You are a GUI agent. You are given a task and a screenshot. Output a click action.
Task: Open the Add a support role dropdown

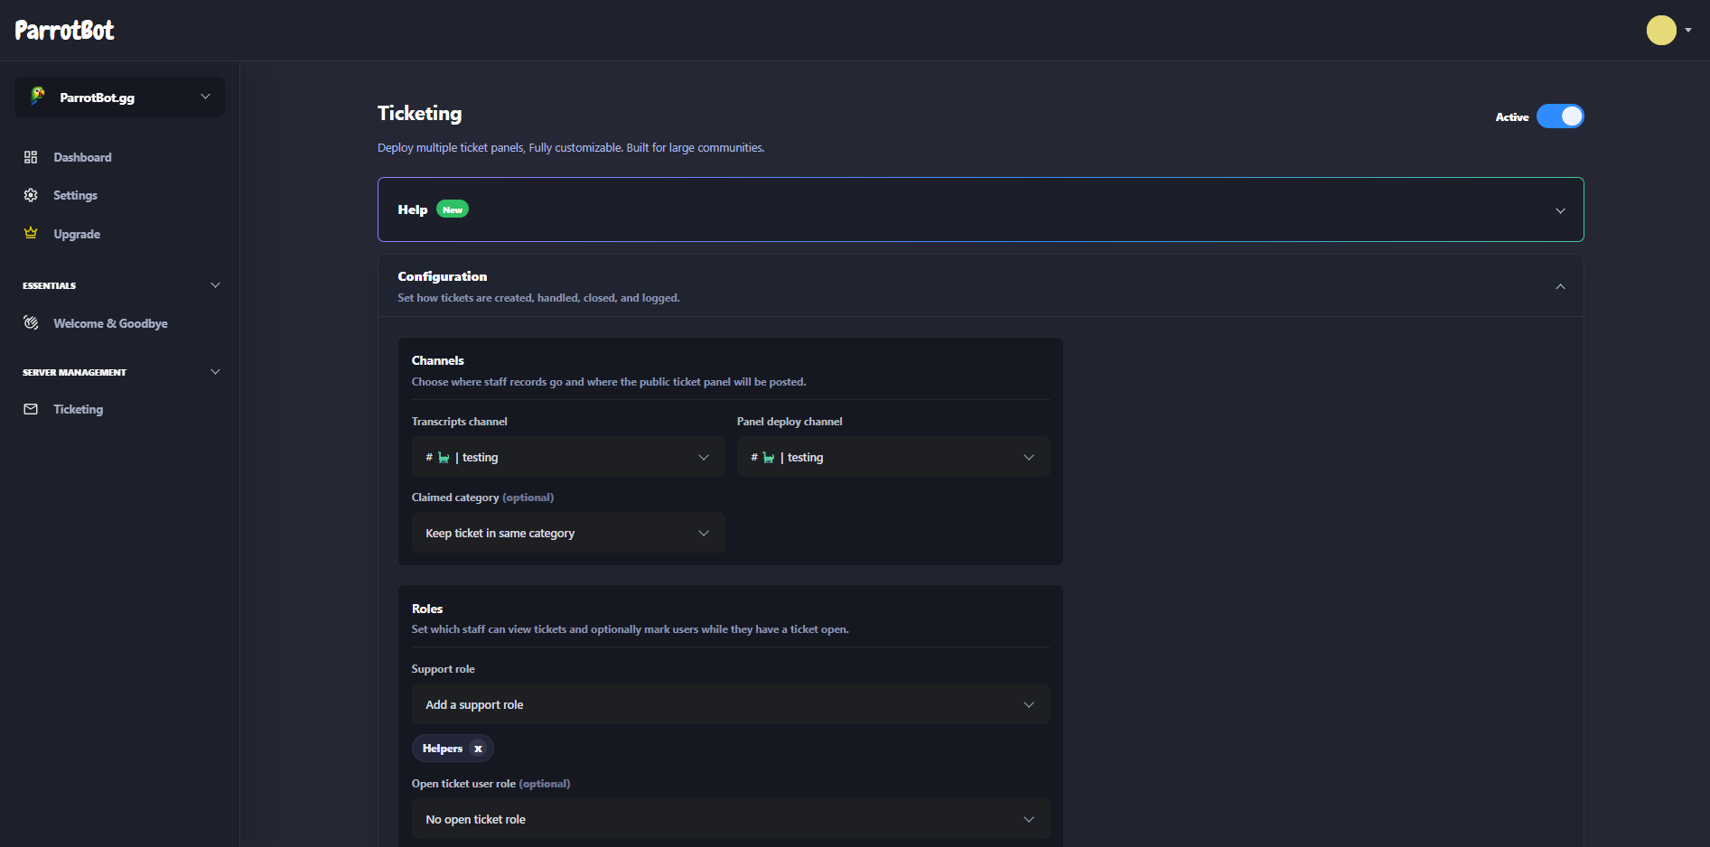(731, 704)
